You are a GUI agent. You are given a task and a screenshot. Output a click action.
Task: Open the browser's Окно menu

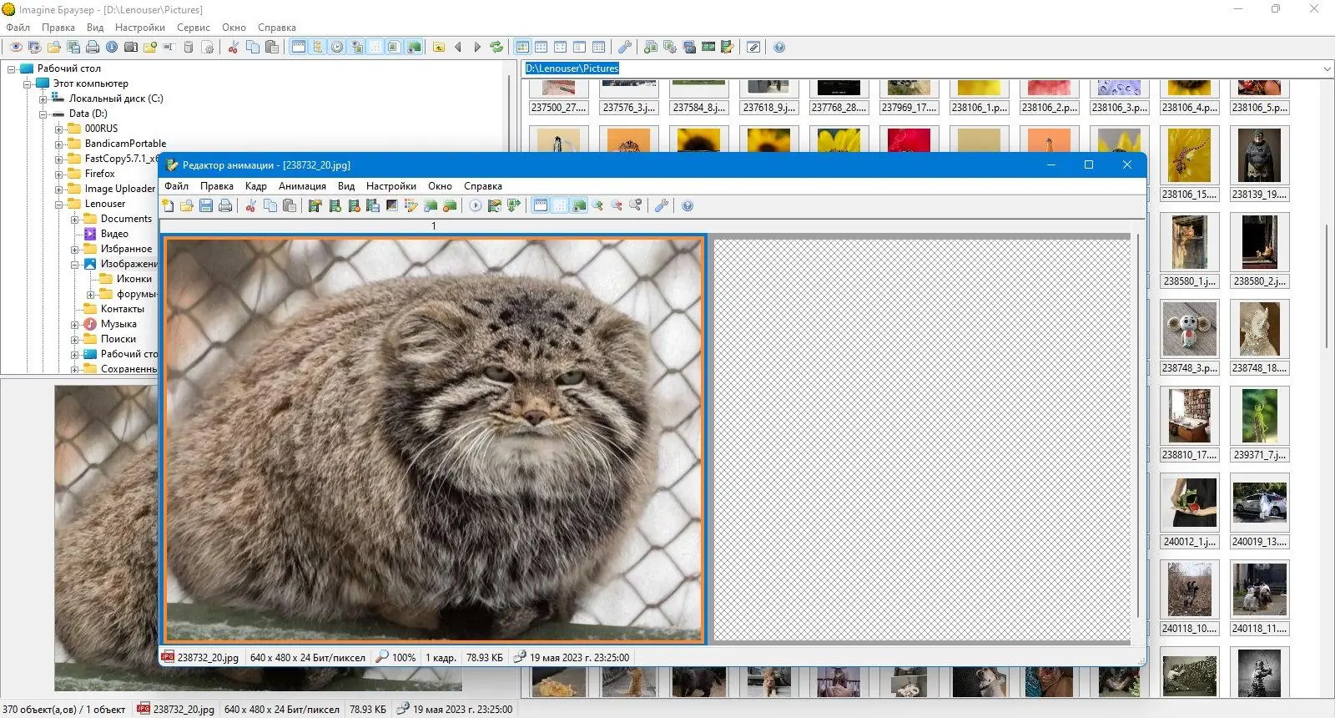click(234, 28)
